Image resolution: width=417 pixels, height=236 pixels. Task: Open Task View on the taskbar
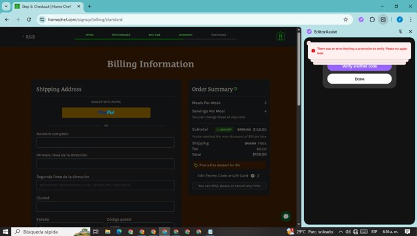click(96, 231)
